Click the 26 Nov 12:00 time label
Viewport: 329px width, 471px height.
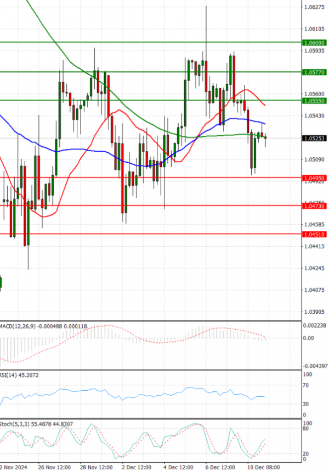point(54,467)
